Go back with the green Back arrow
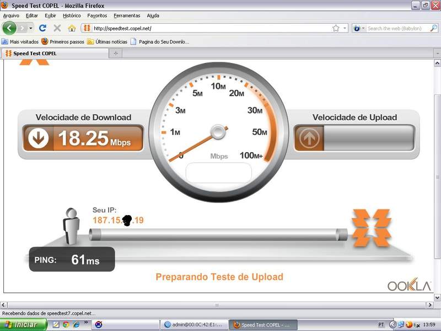 (x=9, y=28)
